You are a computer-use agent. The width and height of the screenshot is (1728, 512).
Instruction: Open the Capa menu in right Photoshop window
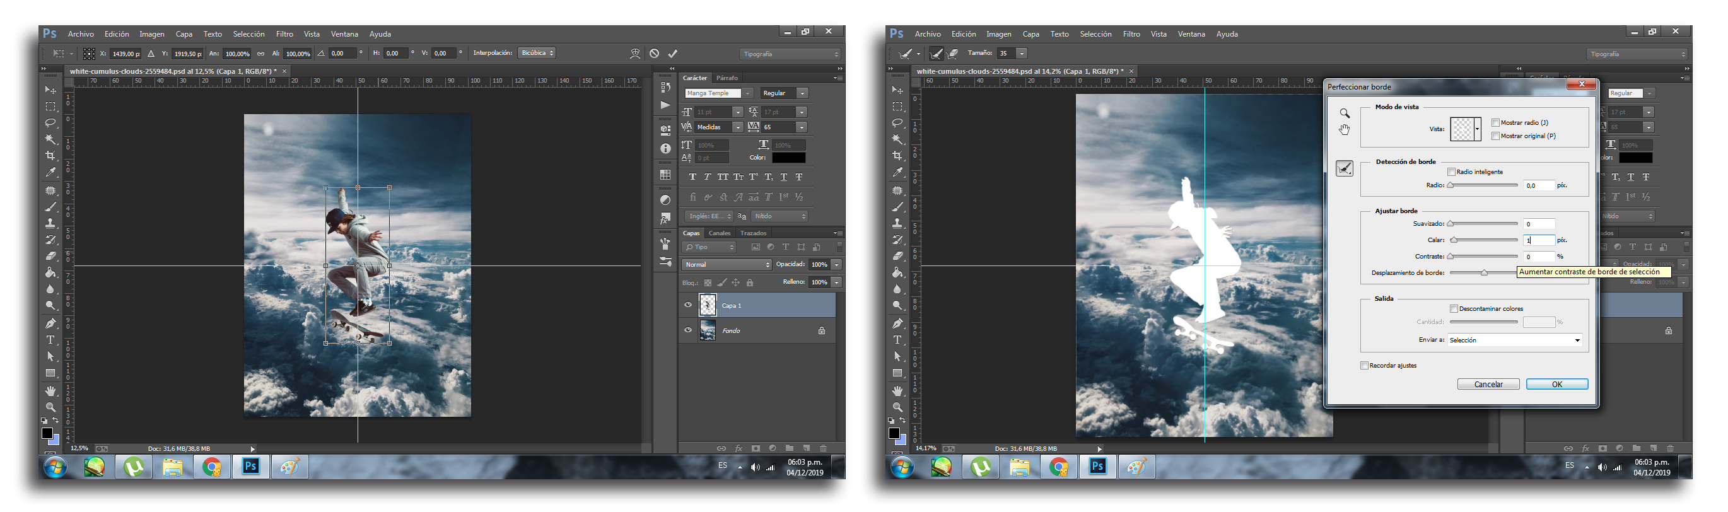tap(1030, 34)
